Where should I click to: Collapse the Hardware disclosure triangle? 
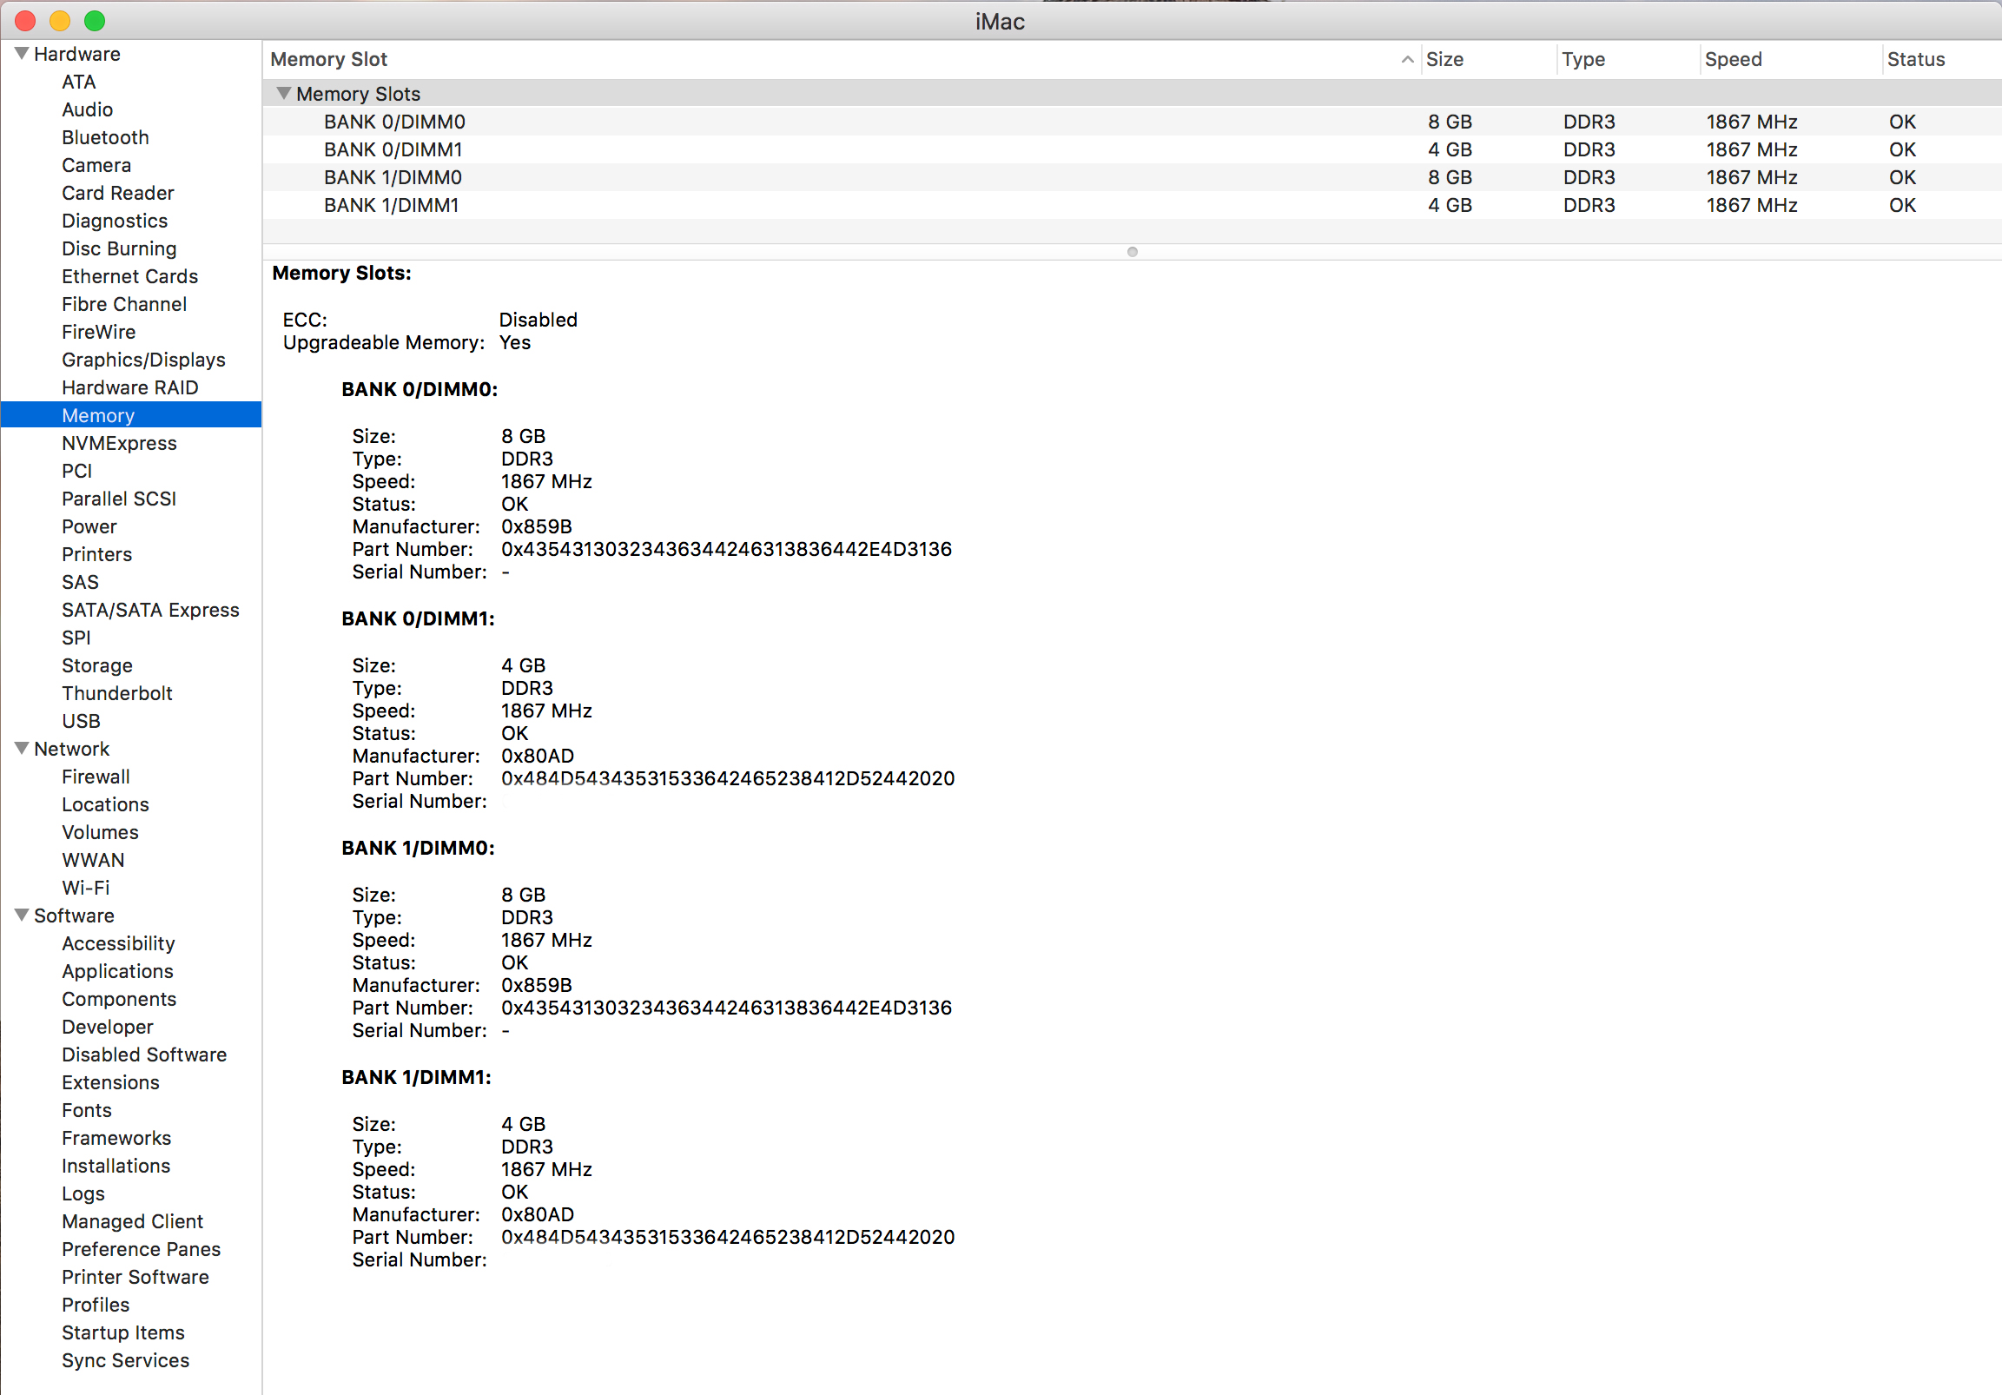[x=22, y=54]
